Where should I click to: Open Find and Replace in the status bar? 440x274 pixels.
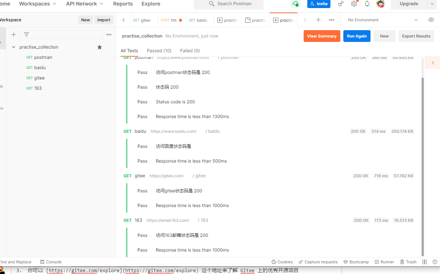[x=16, y=262]
